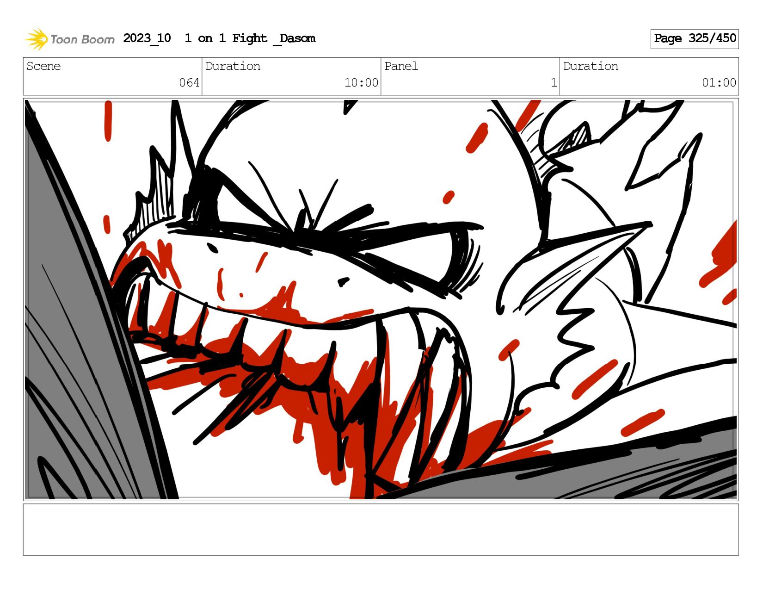
Task: Click the empty notes box below the panel
Action: [381, 529]
